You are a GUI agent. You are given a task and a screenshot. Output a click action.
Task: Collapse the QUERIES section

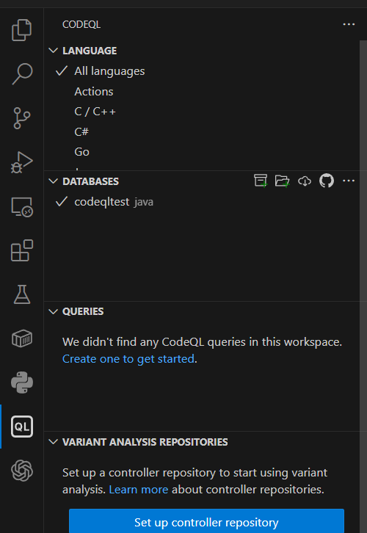coord(54,311)
